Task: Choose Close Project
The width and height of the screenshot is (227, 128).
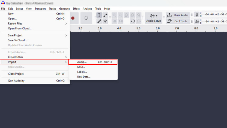Action: pos(35,74)
